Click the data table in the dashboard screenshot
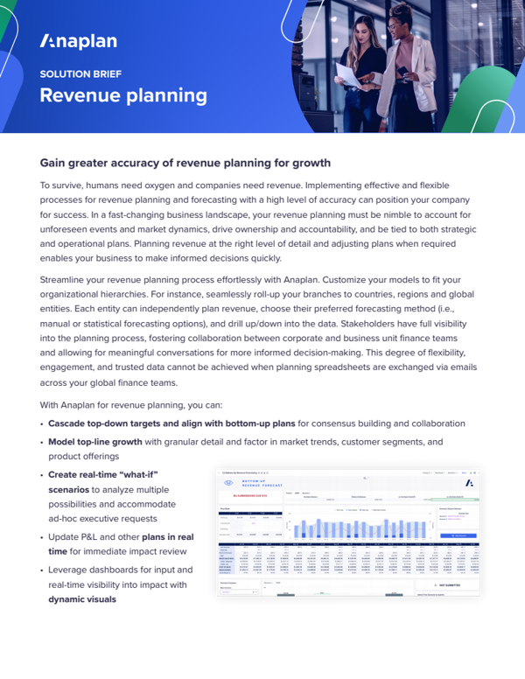Viewport: 525px width, 679px height. pos(349,558)
